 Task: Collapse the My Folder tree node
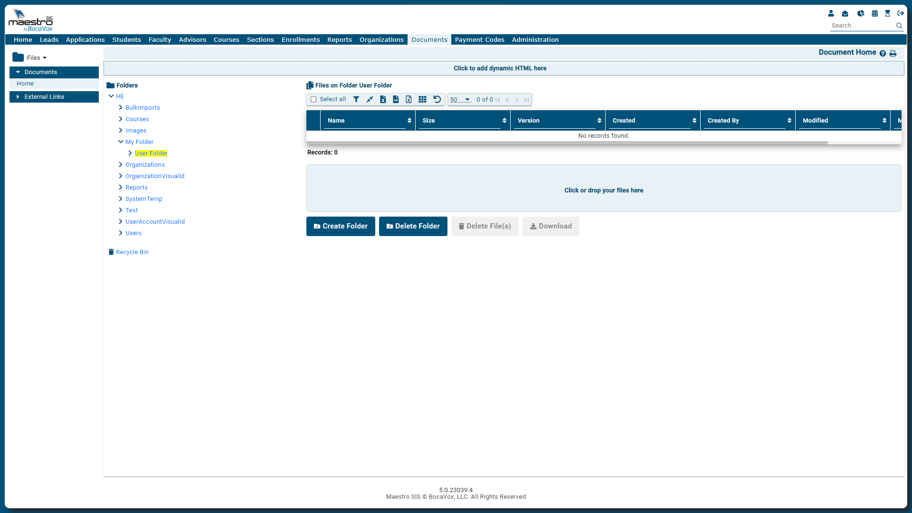click(x=121, y=142)
